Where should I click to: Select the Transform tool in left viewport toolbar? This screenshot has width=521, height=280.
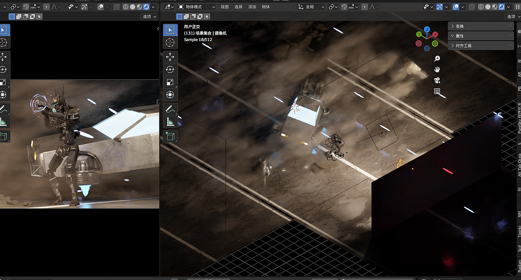tap(3, 95)
